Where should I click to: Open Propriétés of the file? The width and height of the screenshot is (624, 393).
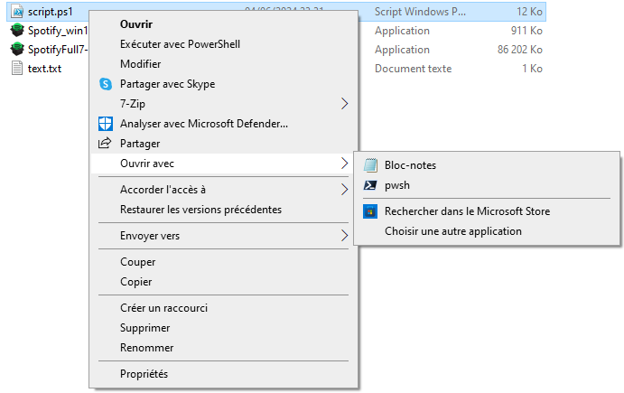coord(144,374)
